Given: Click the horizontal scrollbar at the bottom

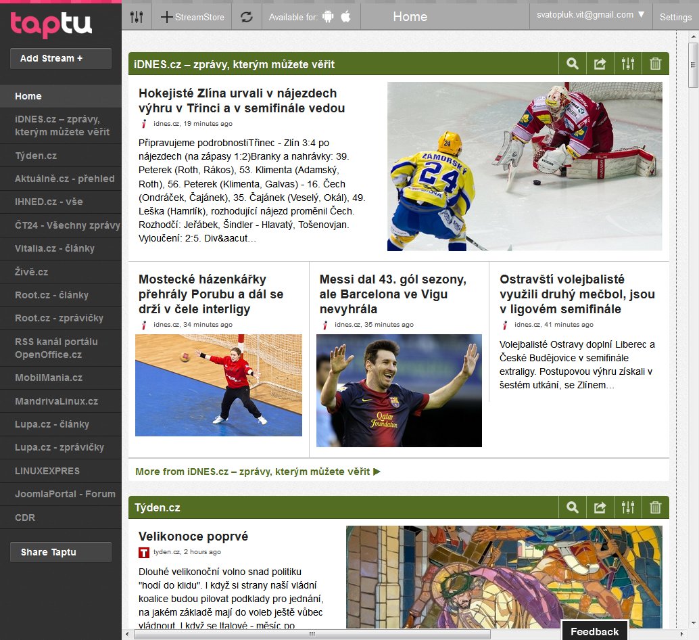Looking at the screenshot, I should (312, 634).
